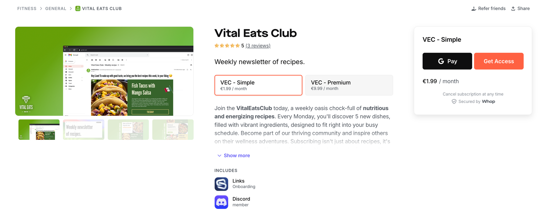Click the shield icon beside Secured by Whop

click(454, 101)
